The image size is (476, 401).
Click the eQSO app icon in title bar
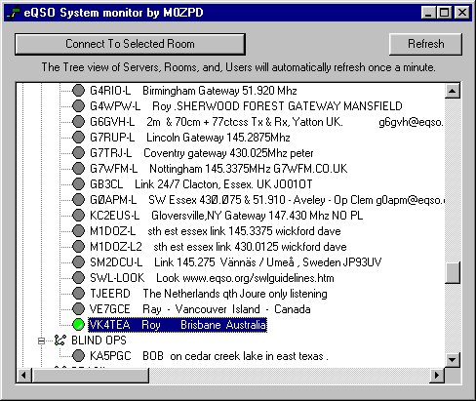click(13, 13)
